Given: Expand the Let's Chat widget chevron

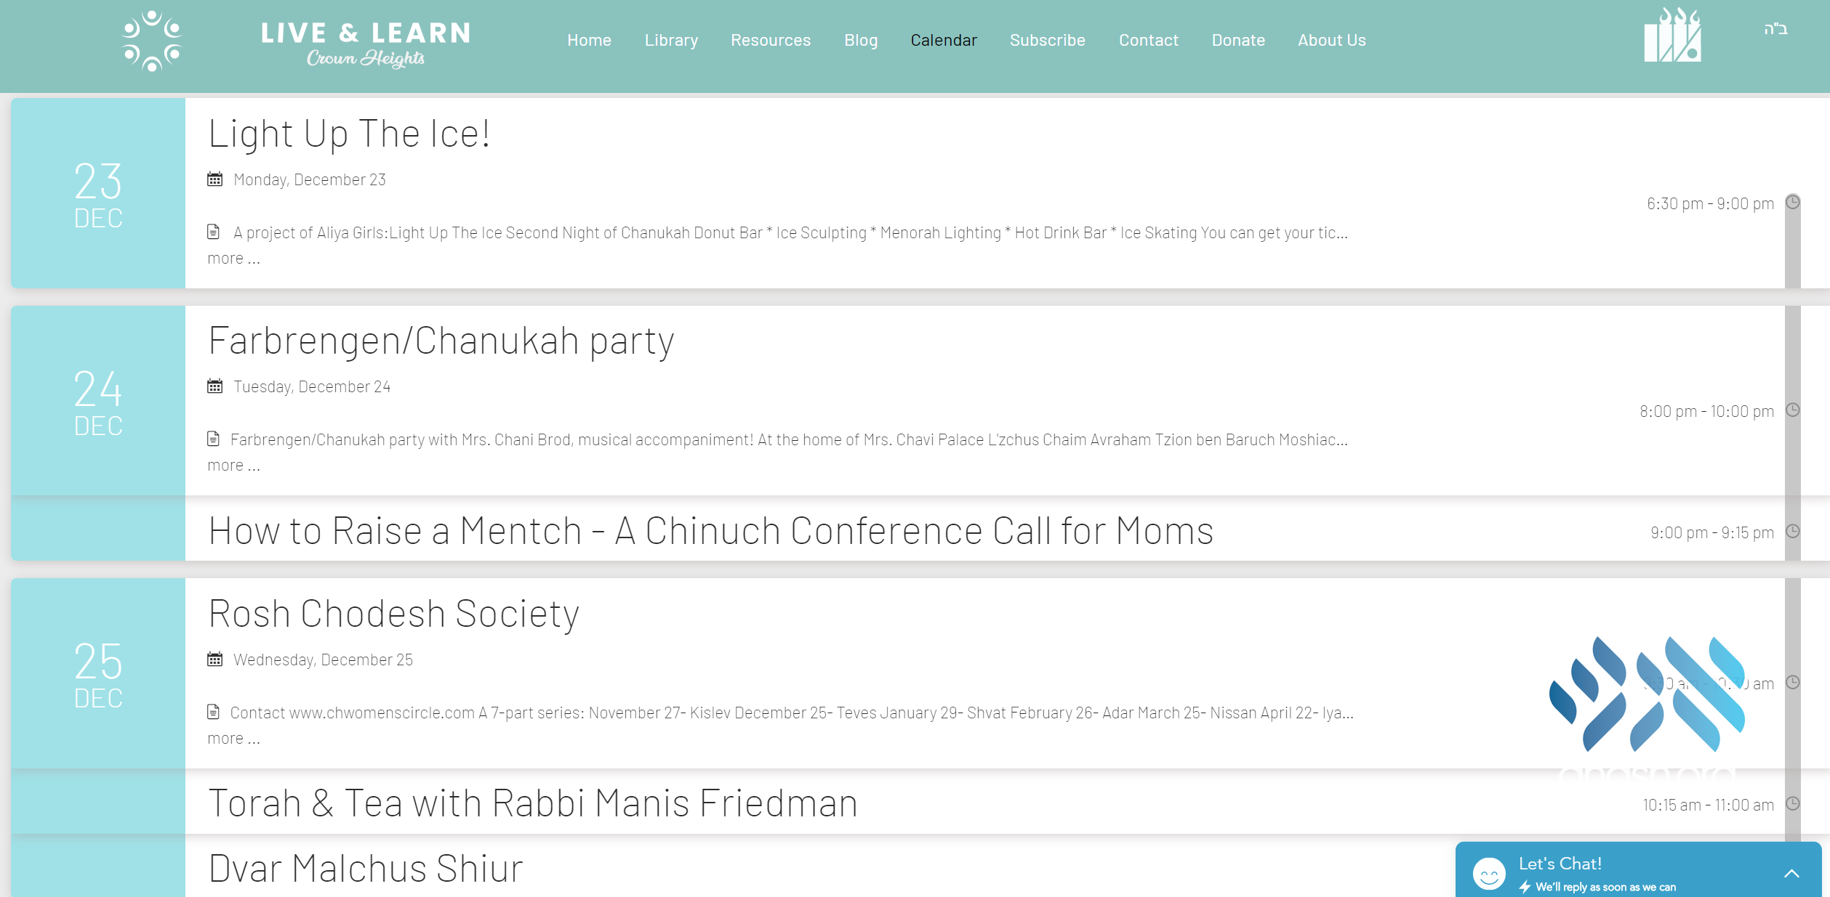Looking at the screenshot, I should (x=1791, y=874).
